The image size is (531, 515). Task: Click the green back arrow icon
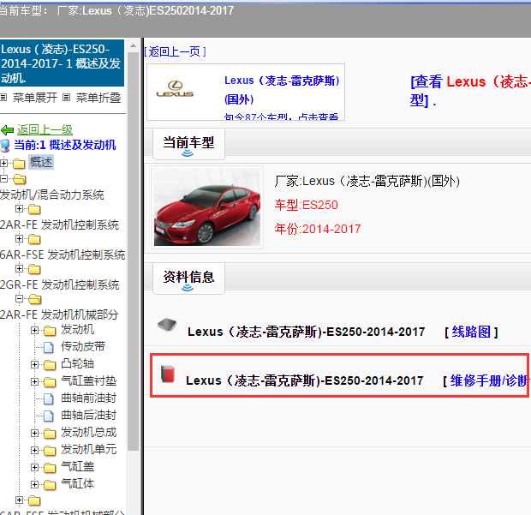tap(7, 129)
